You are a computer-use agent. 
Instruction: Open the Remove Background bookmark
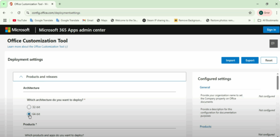pos(188,20)
